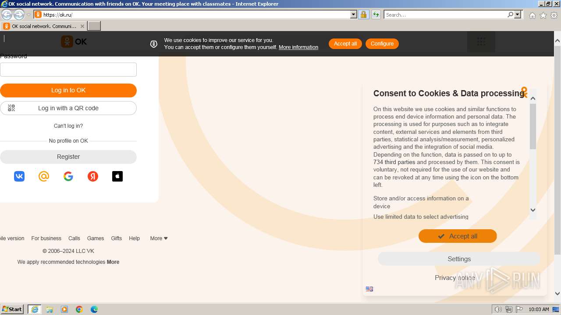Viewport: 561px width, 315px height.
Task: Expand the More footer menu
Action: (x=159, y=238)
